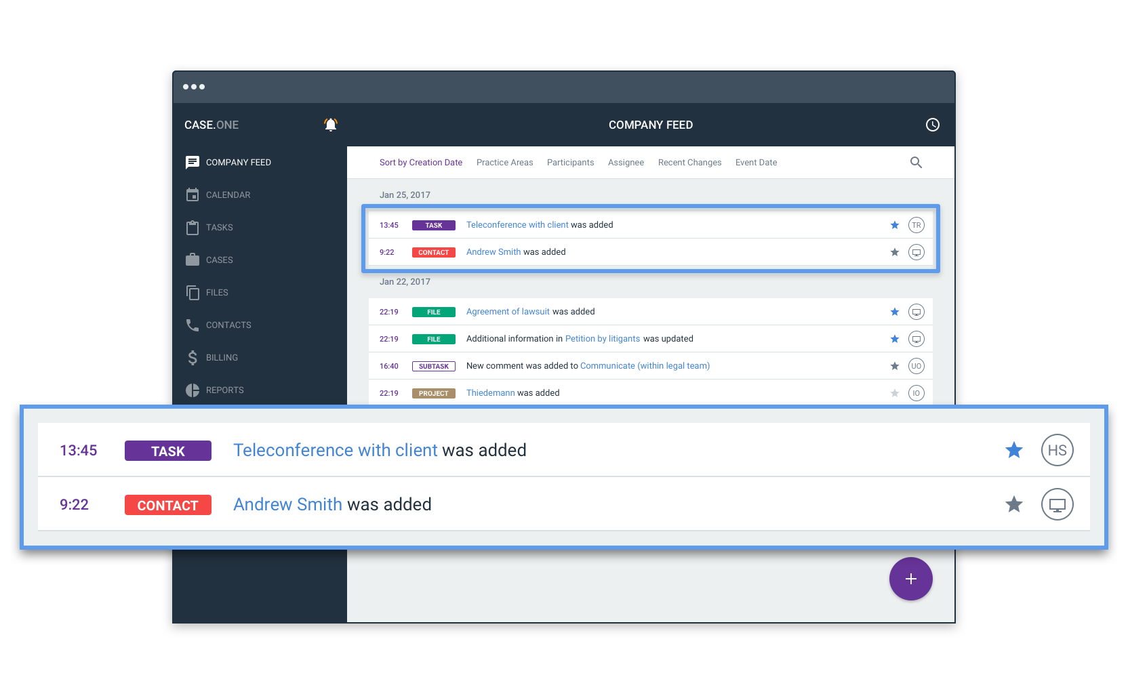Open the Practice Areas filter
The height and width of the screenshot is (694, 1128).
(504, 163)
